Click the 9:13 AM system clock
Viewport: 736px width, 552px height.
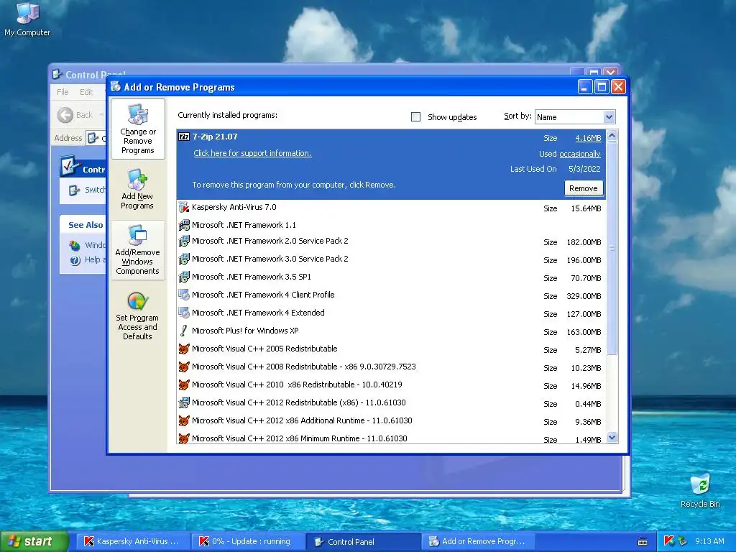[x=709, y=541]
